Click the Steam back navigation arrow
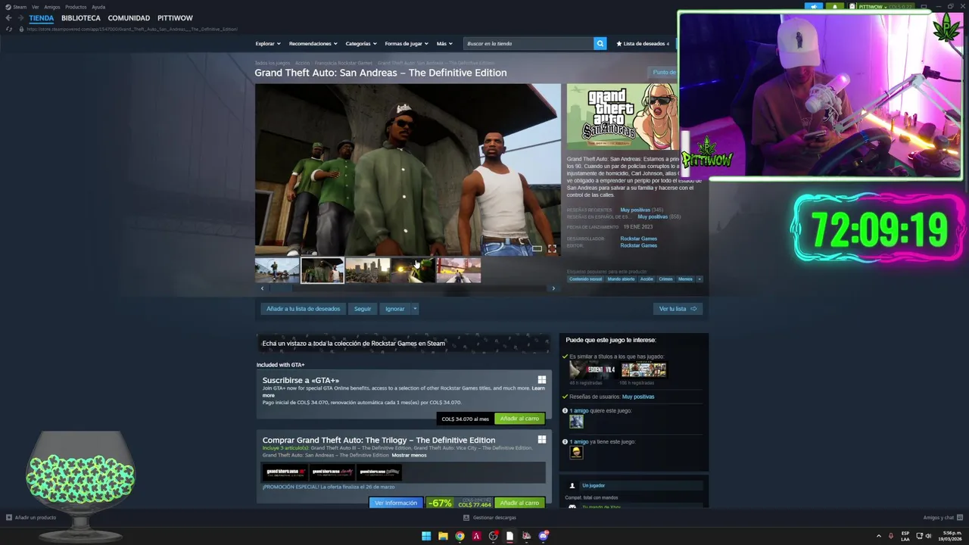 pyautogui.click(x=8, y=17)
